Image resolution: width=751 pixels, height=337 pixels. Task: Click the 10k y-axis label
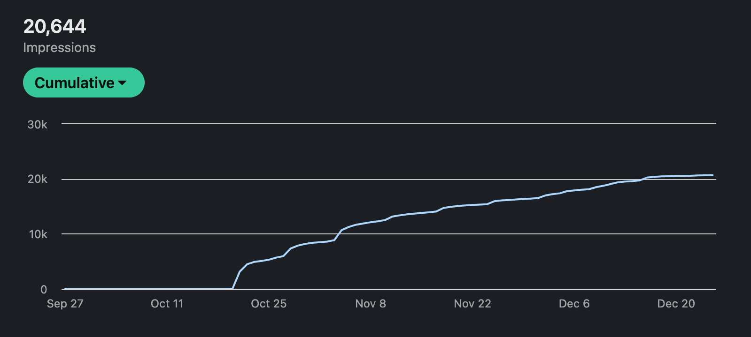[38, 234]
